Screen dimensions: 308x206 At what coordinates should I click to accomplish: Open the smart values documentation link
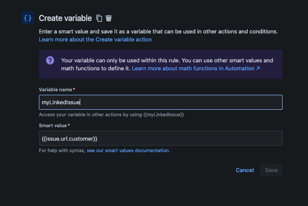(129, 151)
